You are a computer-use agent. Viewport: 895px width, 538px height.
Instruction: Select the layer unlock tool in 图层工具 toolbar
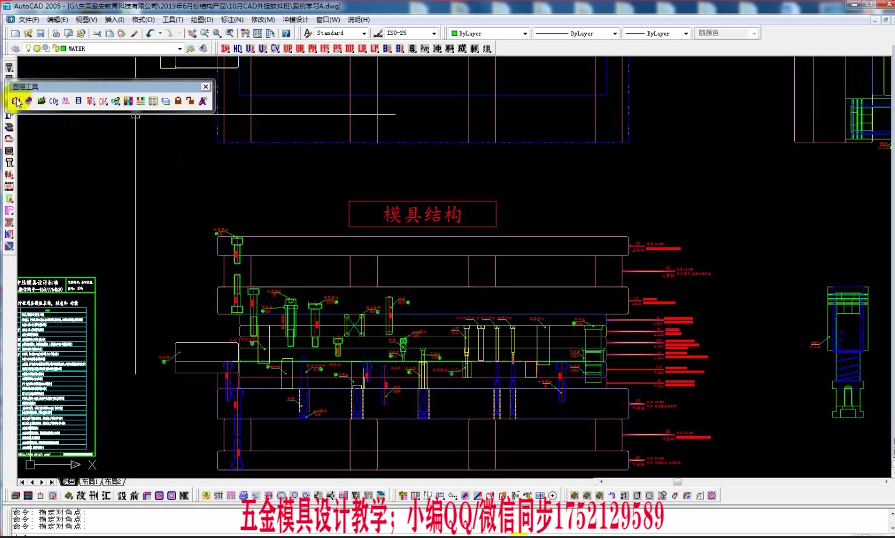pyautogui.click(x=190, y=101)
